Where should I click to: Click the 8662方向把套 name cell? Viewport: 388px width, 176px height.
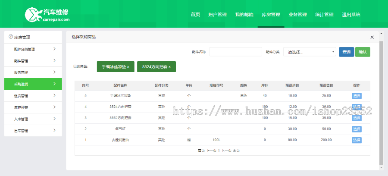tap(120, 118)
